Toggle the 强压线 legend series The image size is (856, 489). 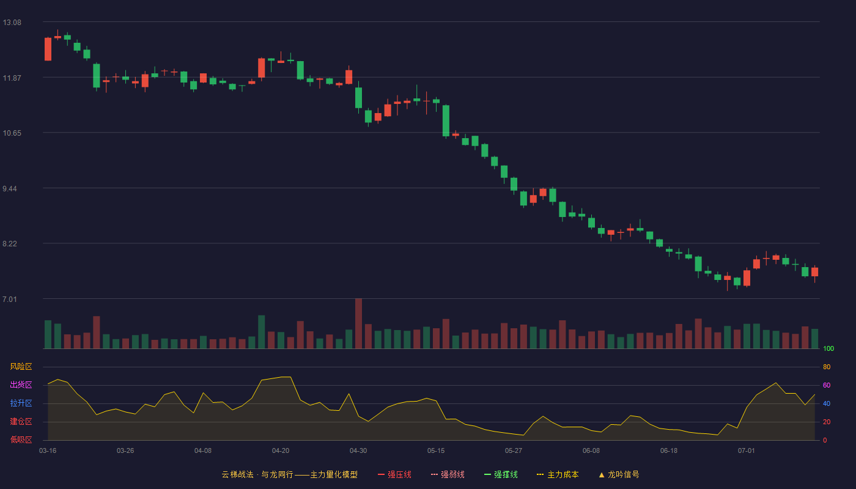tap(394, 474)
